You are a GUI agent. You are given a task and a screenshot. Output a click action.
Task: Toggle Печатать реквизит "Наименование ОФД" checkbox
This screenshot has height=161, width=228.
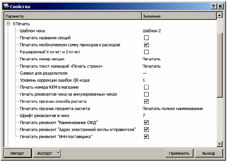click(x=146, y=122)
